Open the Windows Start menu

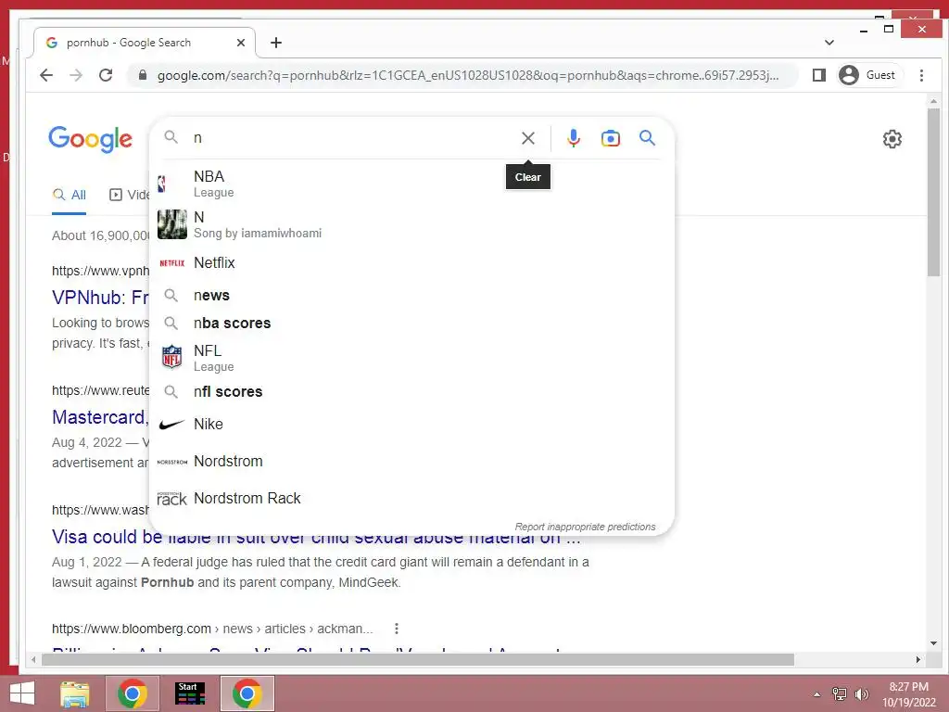[22, 693]
